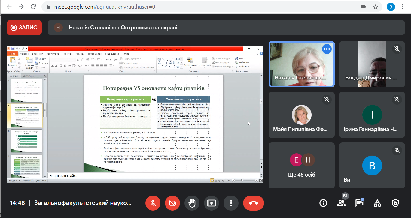The width and height of the screenshot is (411, 218).
Task: Toggle the camera off button
Action: click(x=172, y=203)
